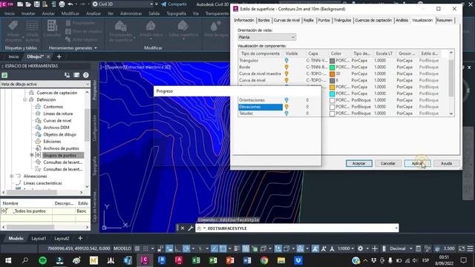This screenshot has height=267, width=475.
Task: Close command line with X icon
Action: (x=183, y=228)
